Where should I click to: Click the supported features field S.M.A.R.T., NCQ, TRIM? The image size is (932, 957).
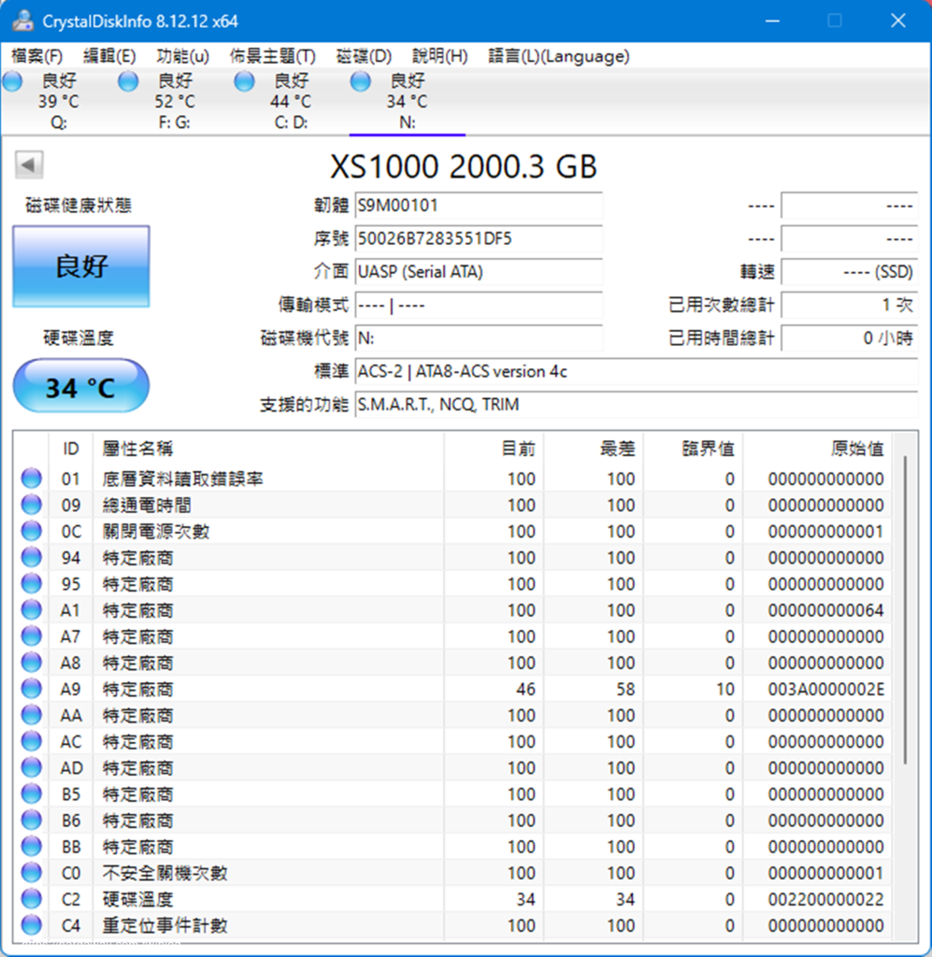[x=636, y=405]
